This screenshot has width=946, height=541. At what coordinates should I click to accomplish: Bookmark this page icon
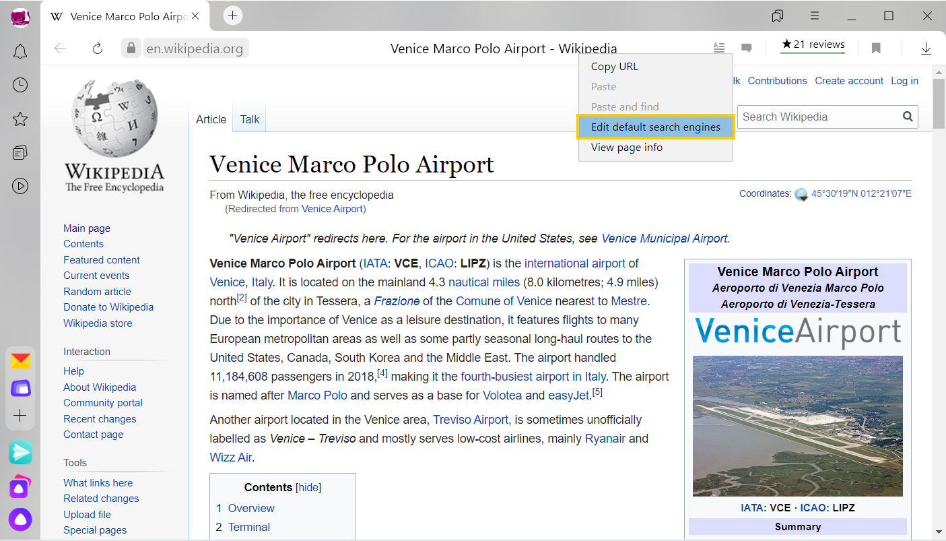(x=876, y=49)
